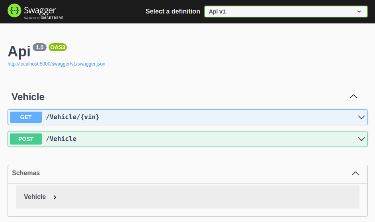375x222 pixels.
Task: Click the blue GET method badge
Action: pos(26,117)
